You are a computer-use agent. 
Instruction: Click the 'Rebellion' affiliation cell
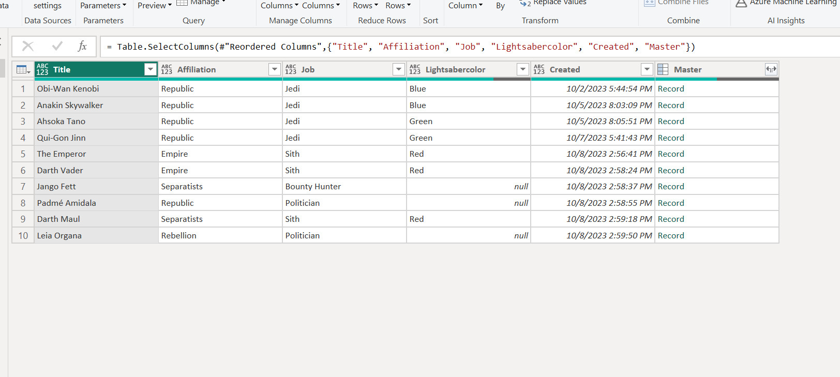click(220, 235)
